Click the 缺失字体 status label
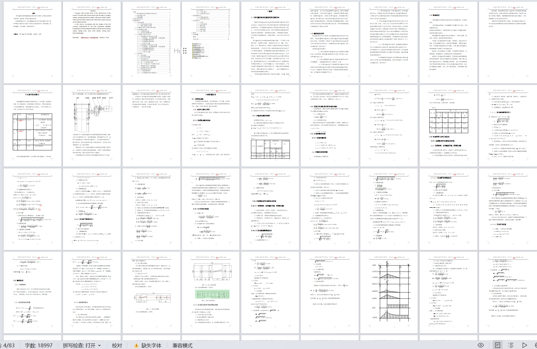Viewport: 537px width, 349px height. click(x=151, y=345)
